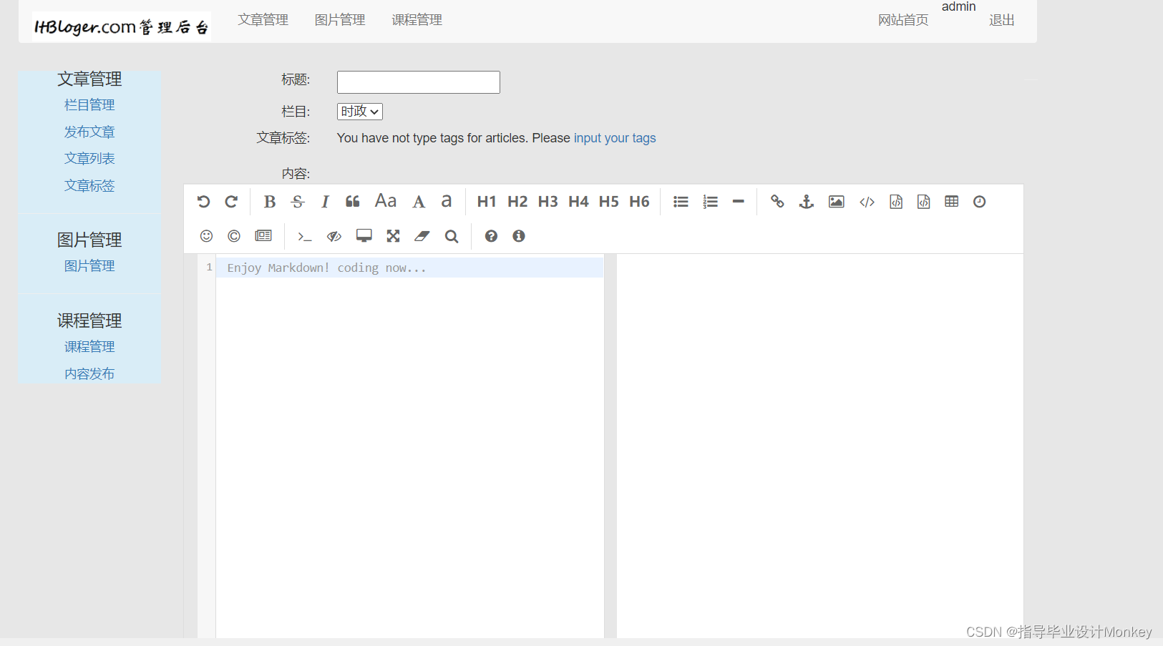Viewport: 1163px width, 646px height.
Task: Insert inline code with code icon
Action: point(867,202)
